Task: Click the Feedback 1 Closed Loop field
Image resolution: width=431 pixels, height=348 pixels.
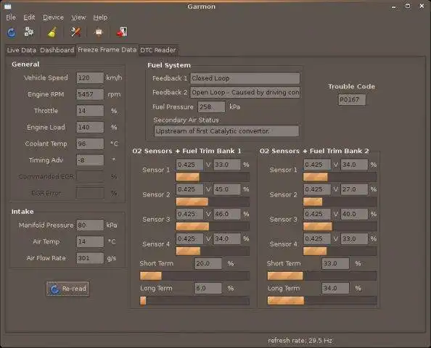Action: 245,78
